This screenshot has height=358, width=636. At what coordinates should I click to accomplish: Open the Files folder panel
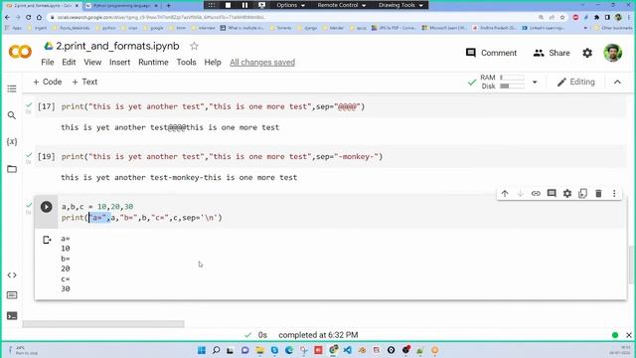[x=12, y=169]
